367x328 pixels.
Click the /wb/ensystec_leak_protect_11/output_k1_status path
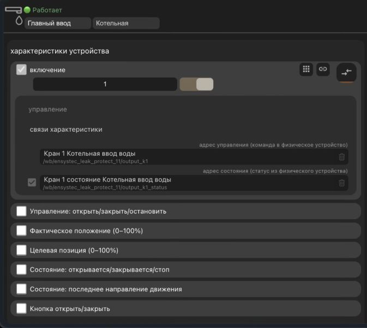105,188
